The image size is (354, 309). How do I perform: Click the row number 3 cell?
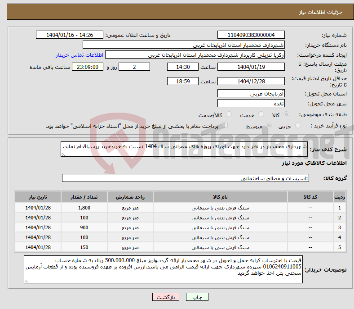point(339,227)
